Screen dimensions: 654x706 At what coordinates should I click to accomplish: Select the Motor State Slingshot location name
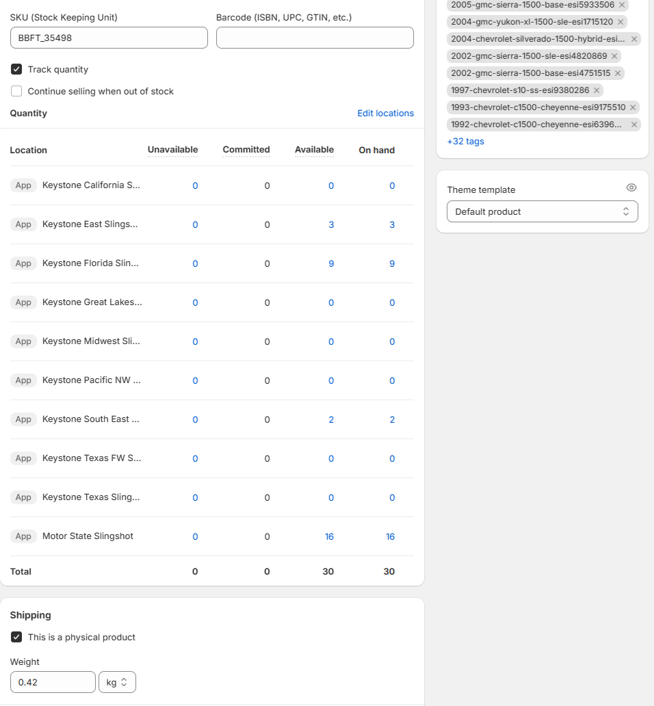(88, 536)
